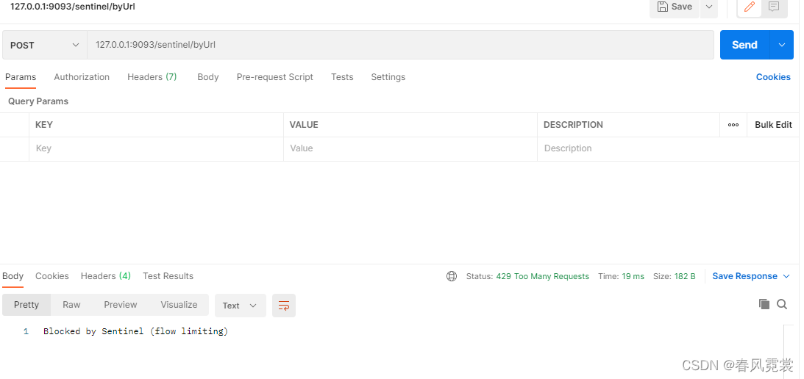Image resolution: width=804 pixels, height=379 pixels.
Task: Click the Size 182 B value
Action: (685, 276)
